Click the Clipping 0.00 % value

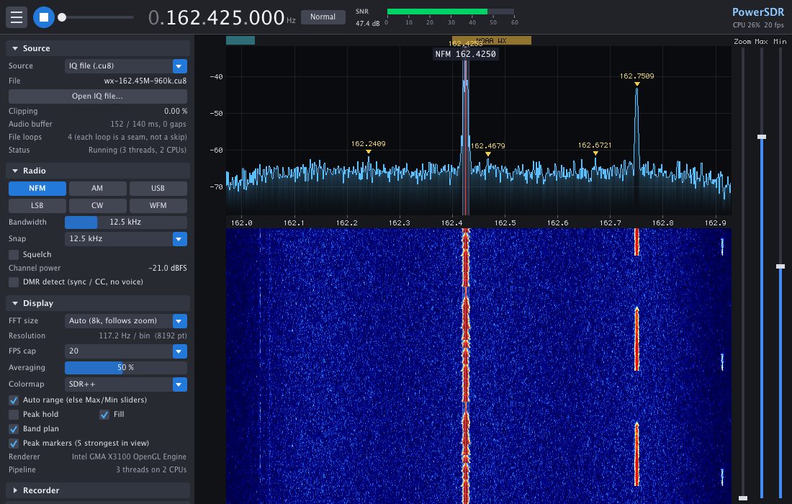coord(175,111)
